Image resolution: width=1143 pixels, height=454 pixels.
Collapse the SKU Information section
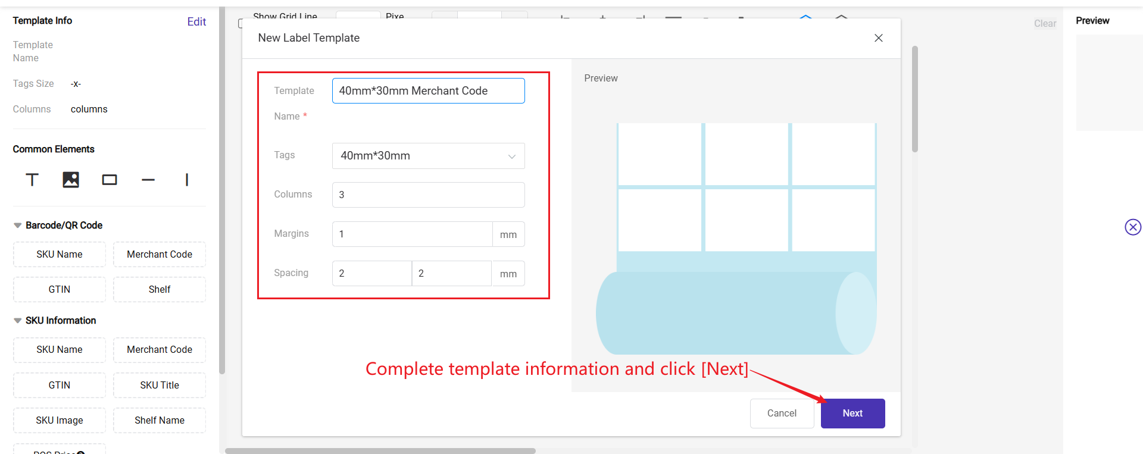18,321
